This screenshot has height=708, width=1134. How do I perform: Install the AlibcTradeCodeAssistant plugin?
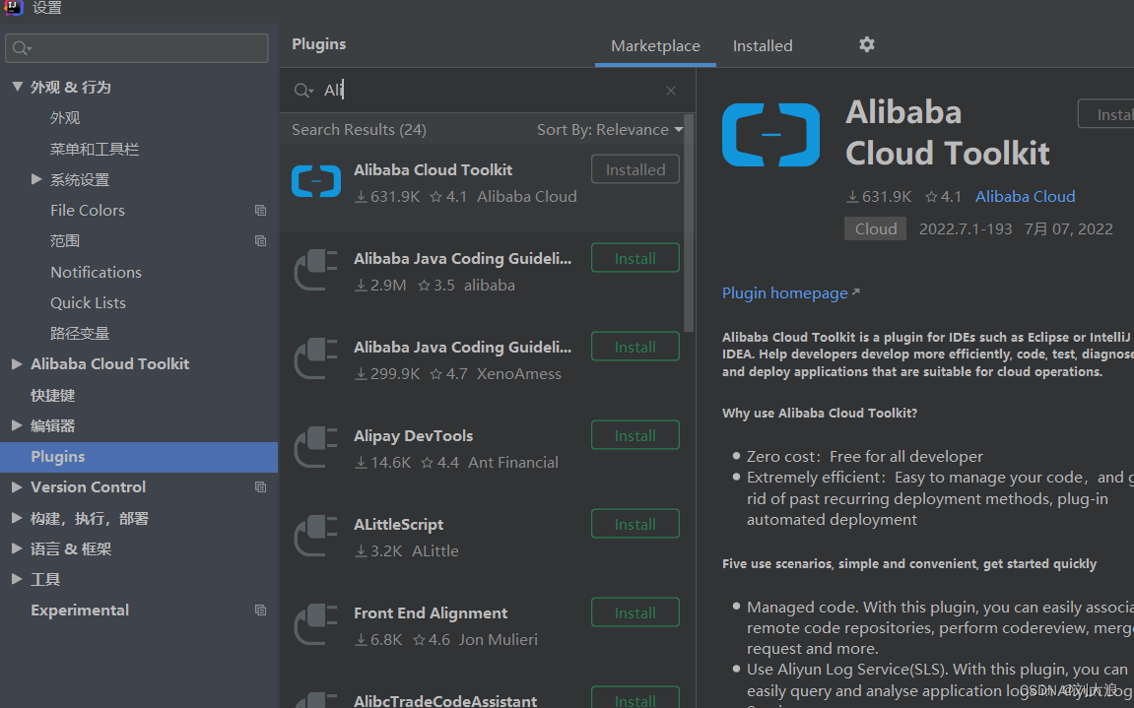click(635, 698)
